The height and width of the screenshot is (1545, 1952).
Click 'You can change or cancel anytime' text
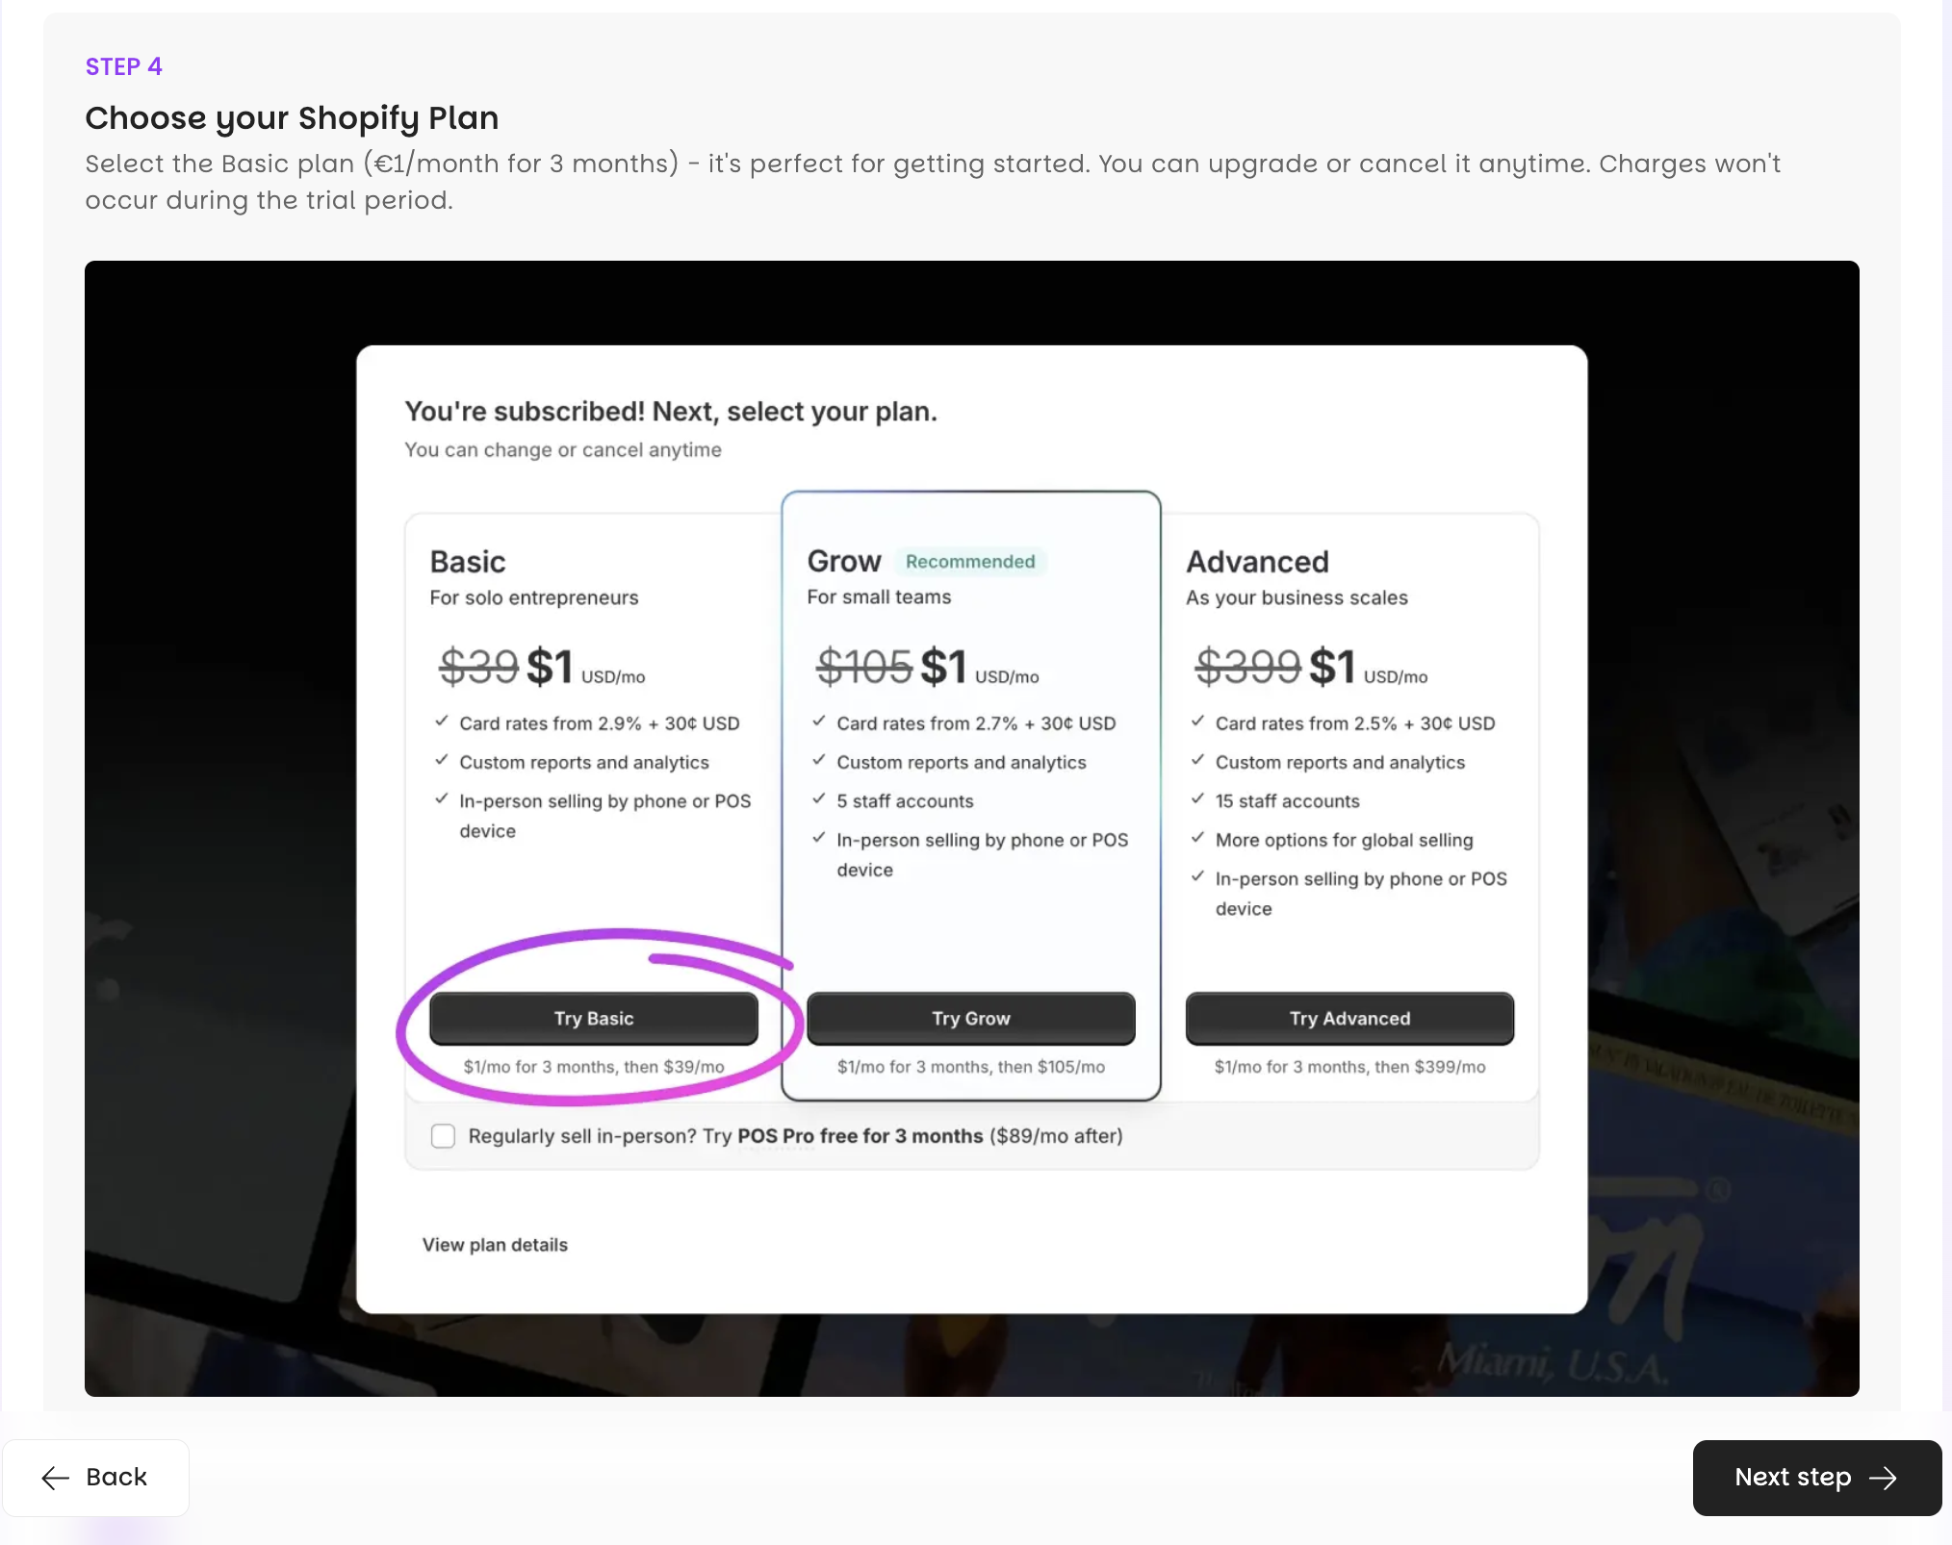pos(563,450)
